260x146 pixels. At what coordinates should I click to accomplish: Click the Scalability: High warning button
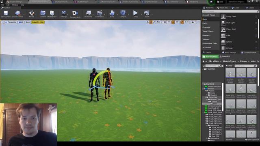click(x=38, y=22)
